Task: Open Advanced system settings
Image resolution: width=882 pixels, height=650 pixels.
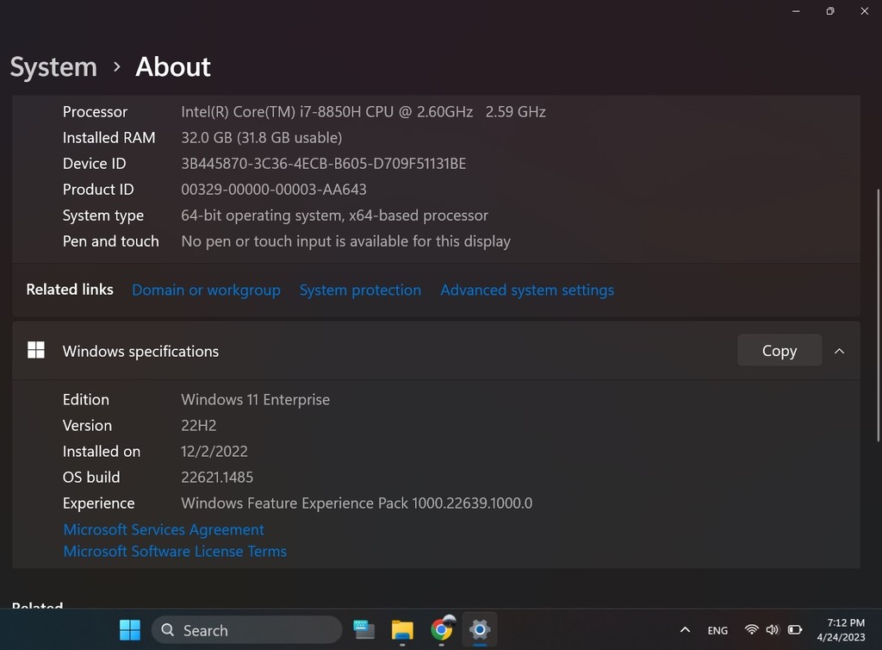Action: point(527,291)
